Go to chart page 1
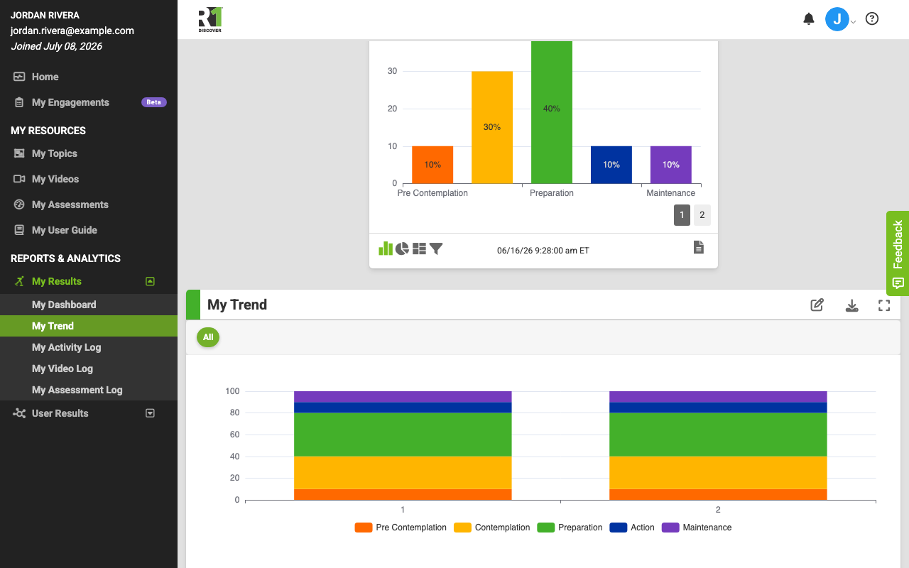909x568 pixels. point(682,215)
